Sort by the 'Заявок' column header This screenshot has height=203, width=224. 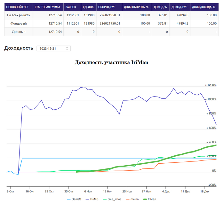(71, 7)
